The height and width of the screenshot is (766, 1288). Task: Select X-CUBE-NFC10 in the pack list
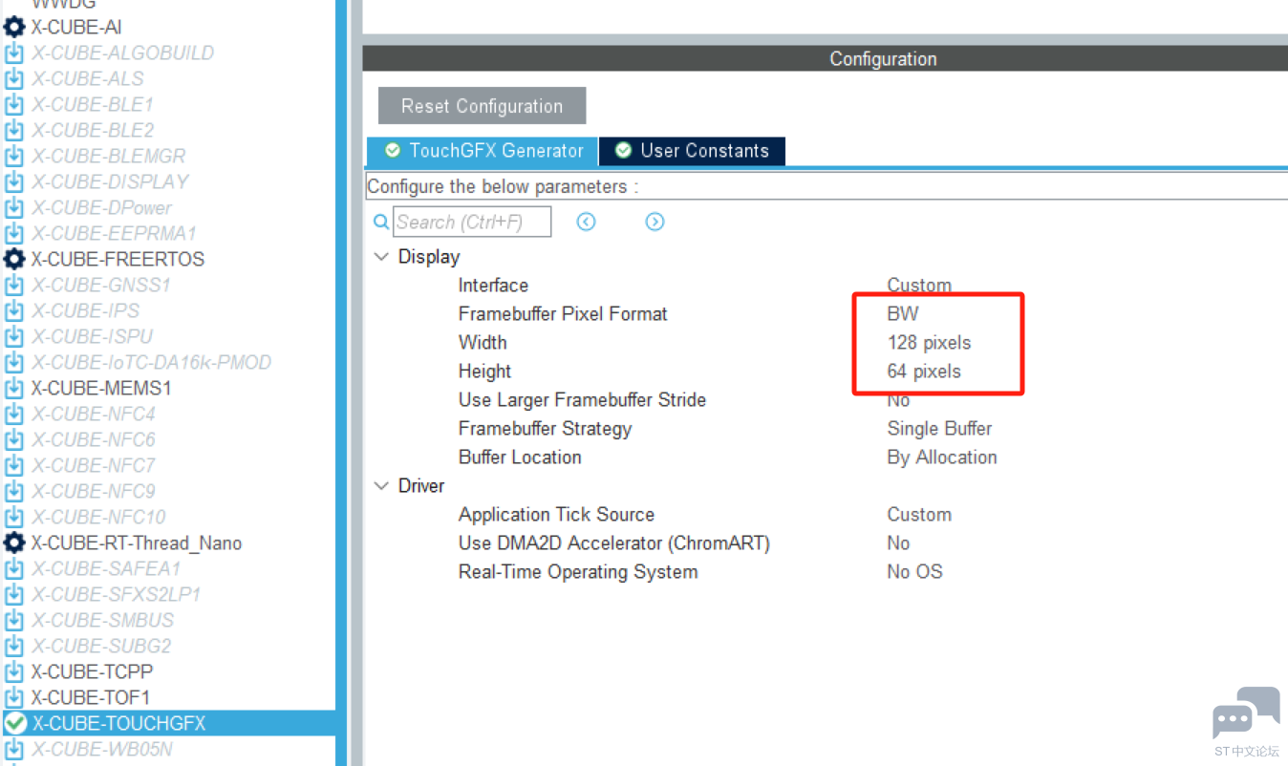[x=98, y=518]
